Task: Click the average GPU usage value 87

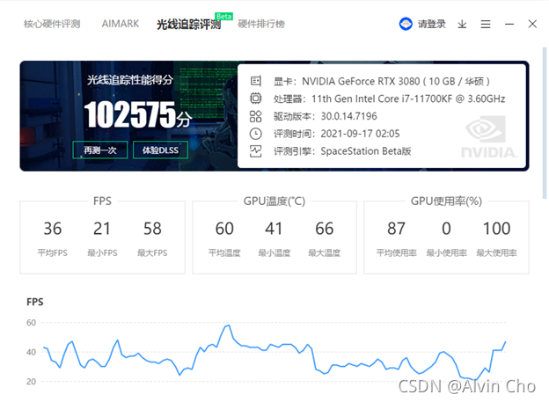Action: point(396,229)
